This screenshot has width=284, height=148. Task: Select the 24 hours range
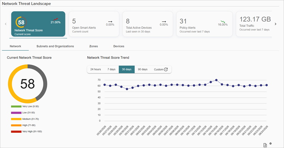point(95,69)
